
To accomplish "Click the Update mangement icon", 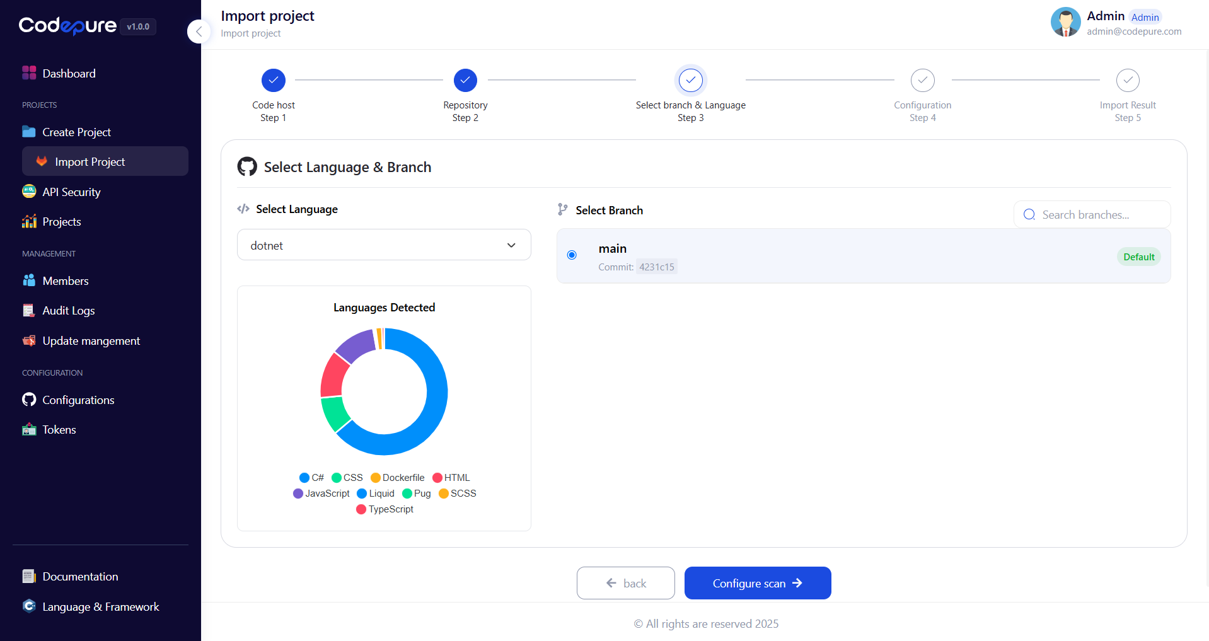I will tap(29, 340).
